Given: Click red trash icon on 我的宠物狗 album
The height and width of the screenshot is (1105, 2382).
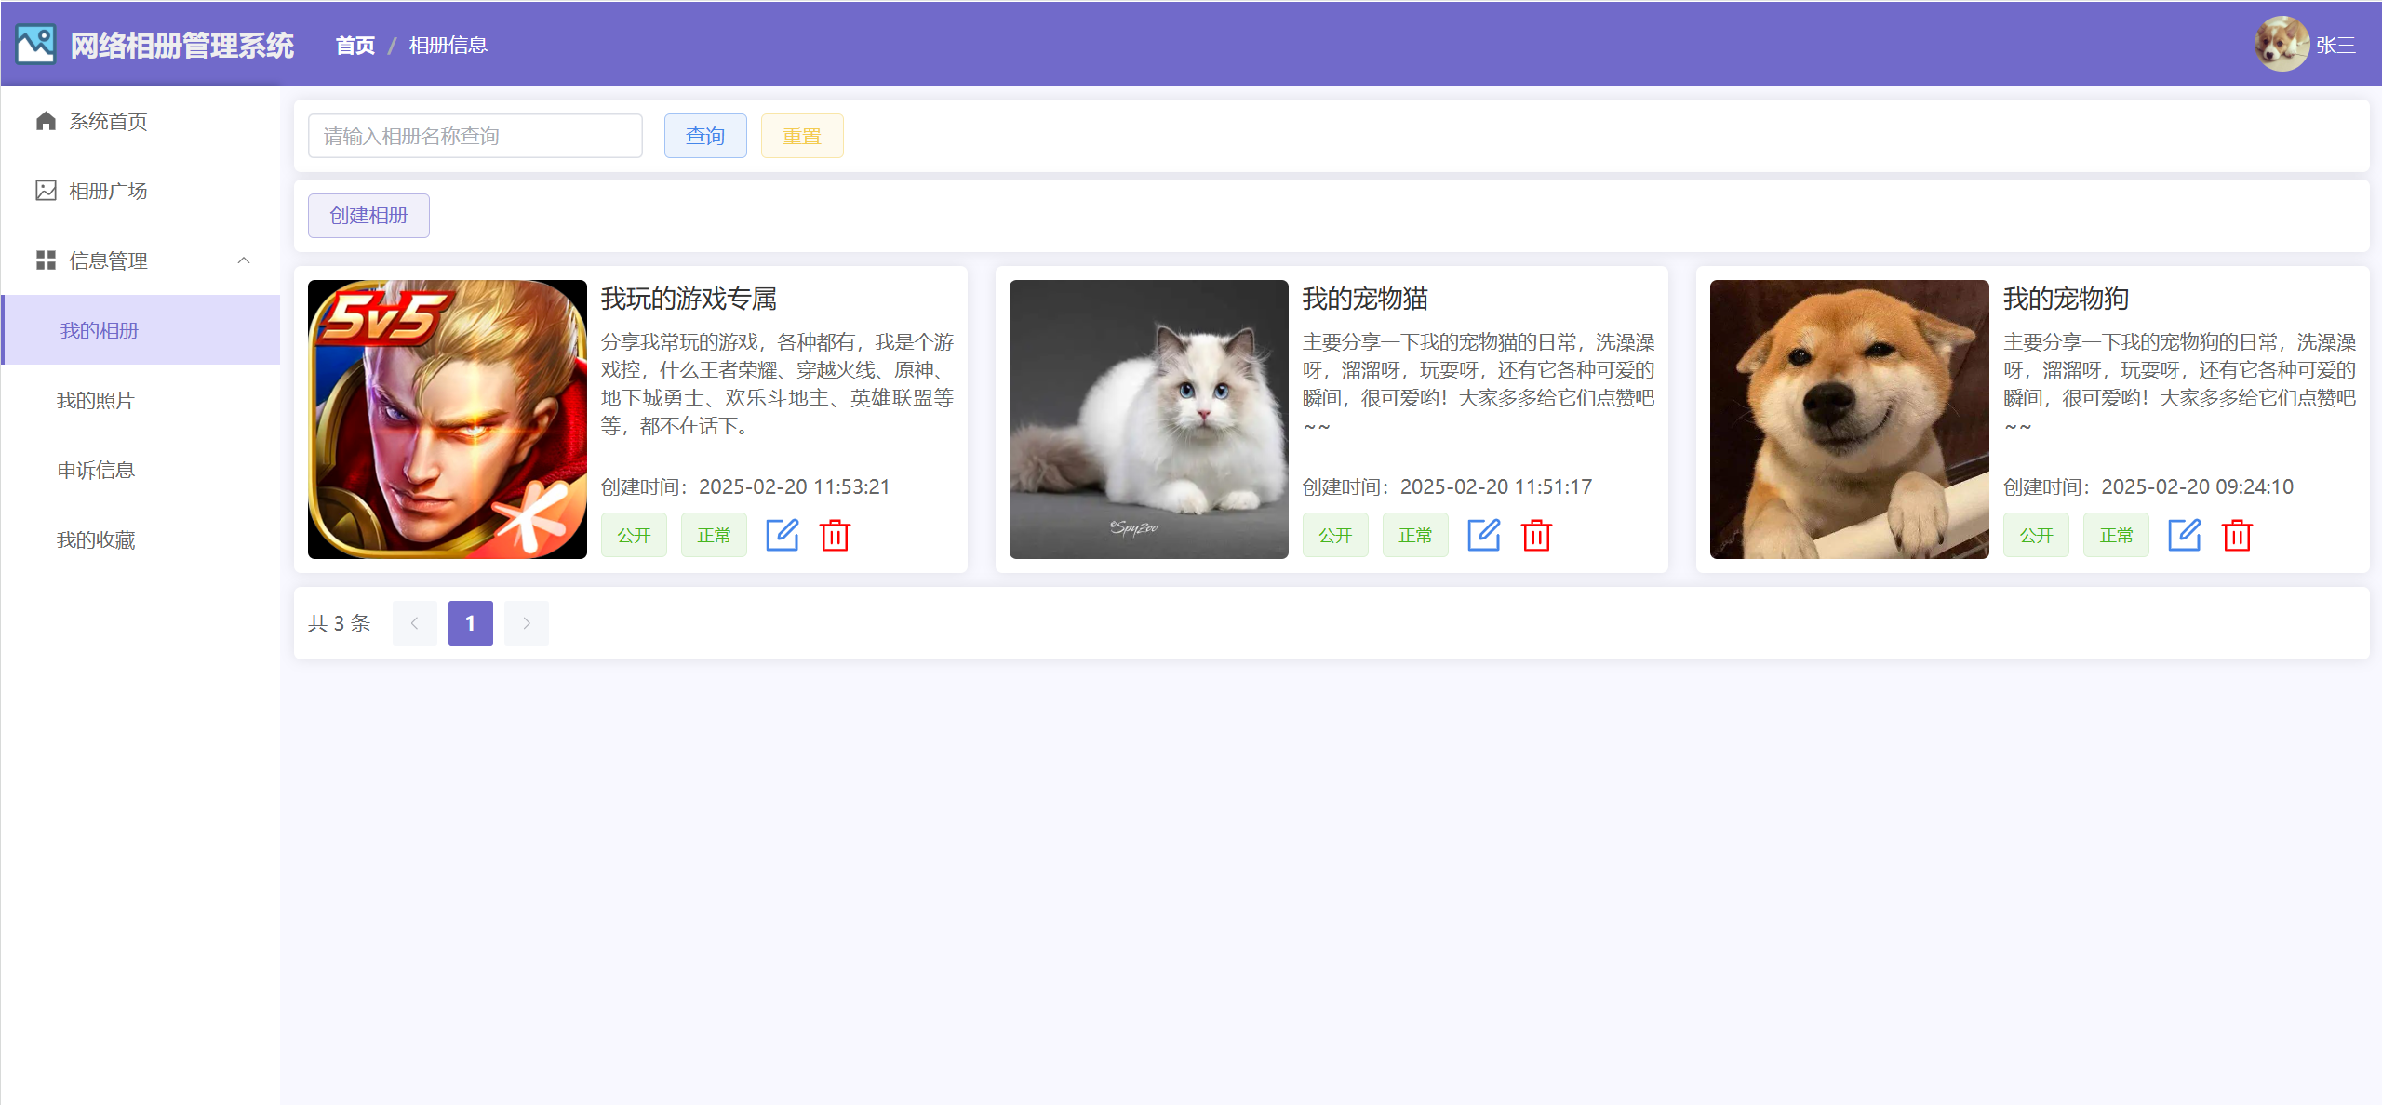Looking at the screenshot, I should [x=2237, y=535].
